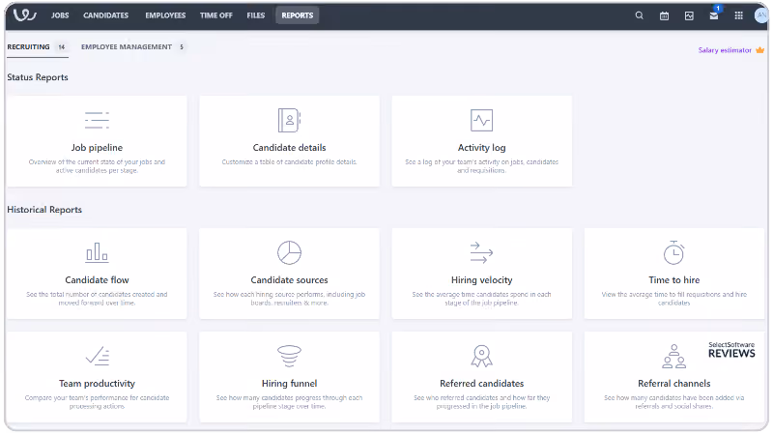Viewport: 773px width, 435px height.
Task: Click the Candidate sources pie chart icon
Action: click(x=289, y=252)
